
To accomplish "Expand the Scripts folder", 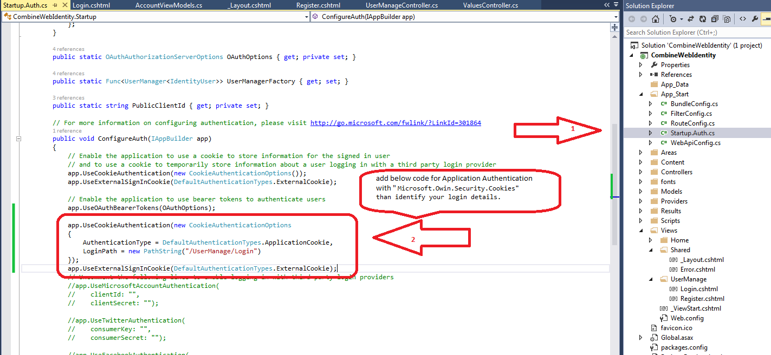I will (x=641, y=221).
